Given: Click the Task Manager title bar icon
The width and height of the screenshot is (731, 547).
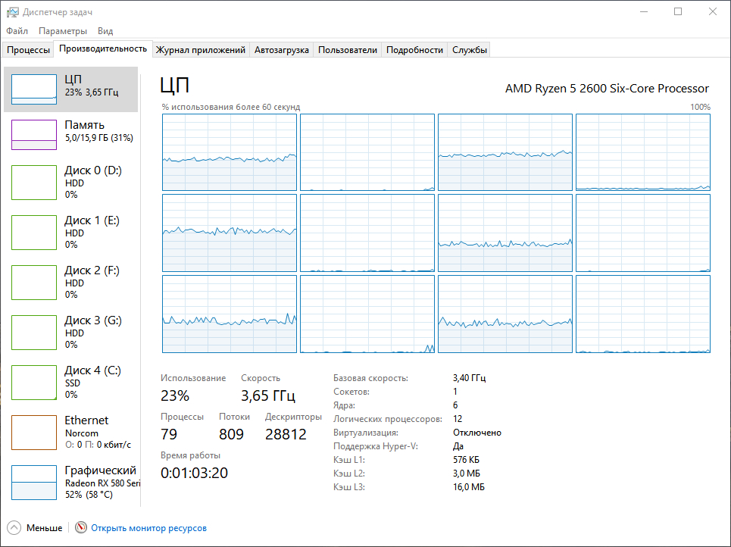Looking at the screenshot, I should pos(13,12).
